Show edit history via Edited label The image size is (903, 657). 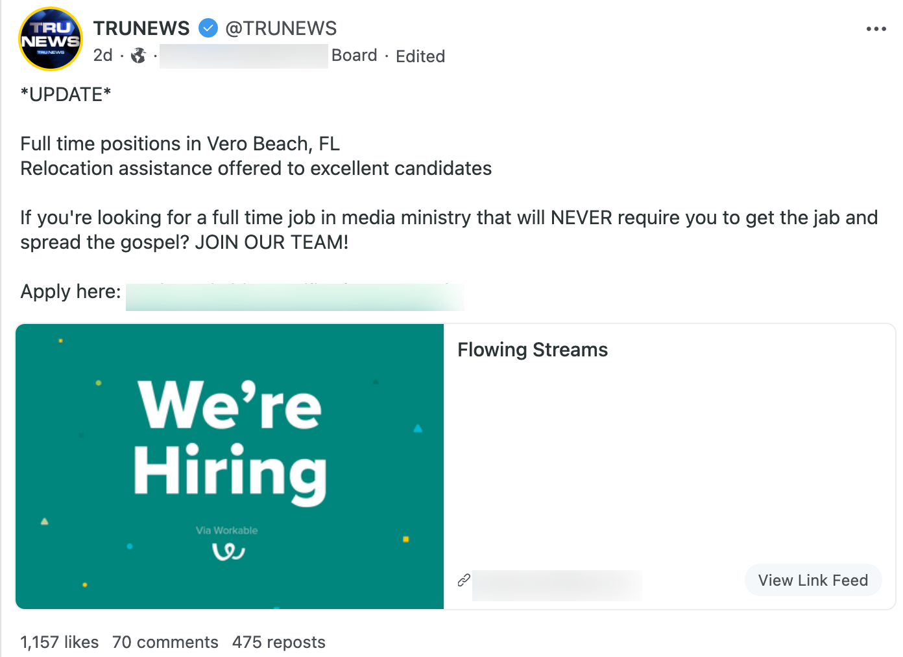coord(420,56)
